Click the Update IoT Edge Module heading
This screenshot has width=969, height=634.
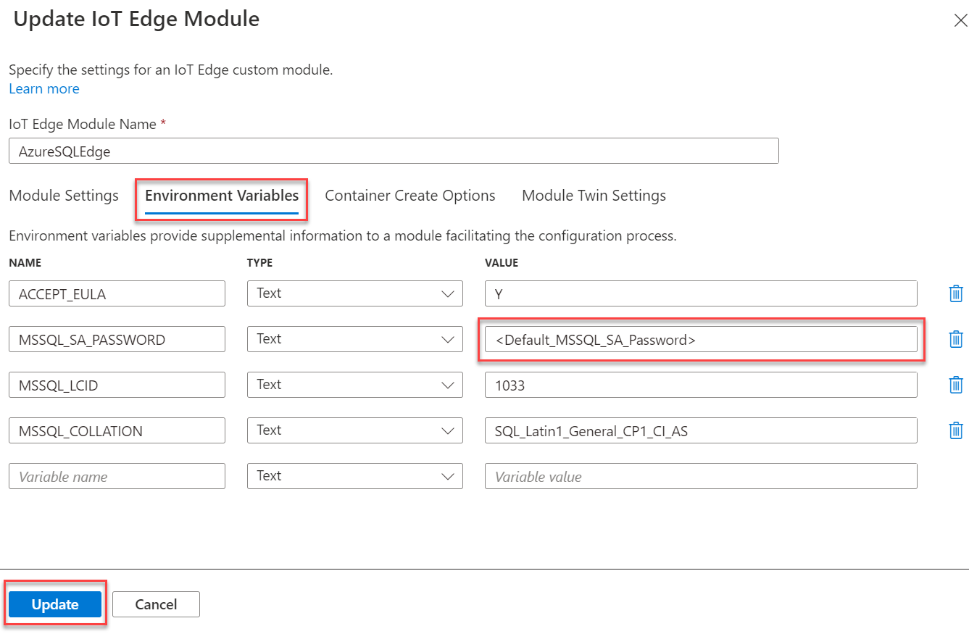click(x=136, y=19)
